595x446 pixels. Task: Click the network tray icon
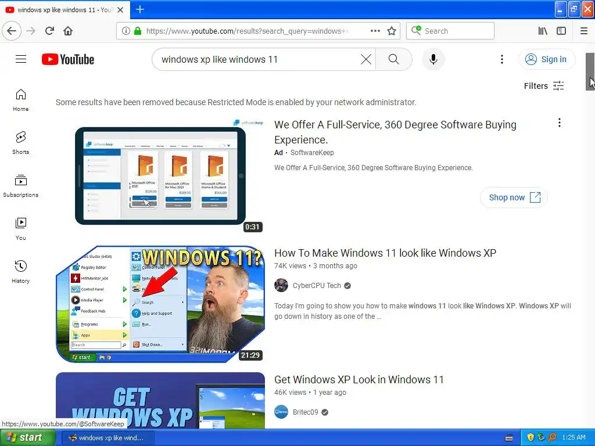click(x=541, y=437)
